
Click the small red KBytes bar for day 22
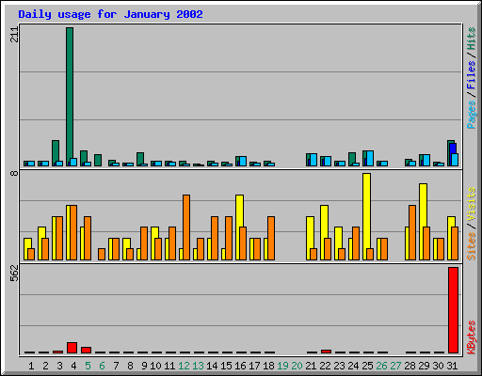click(x=326, y=352)
